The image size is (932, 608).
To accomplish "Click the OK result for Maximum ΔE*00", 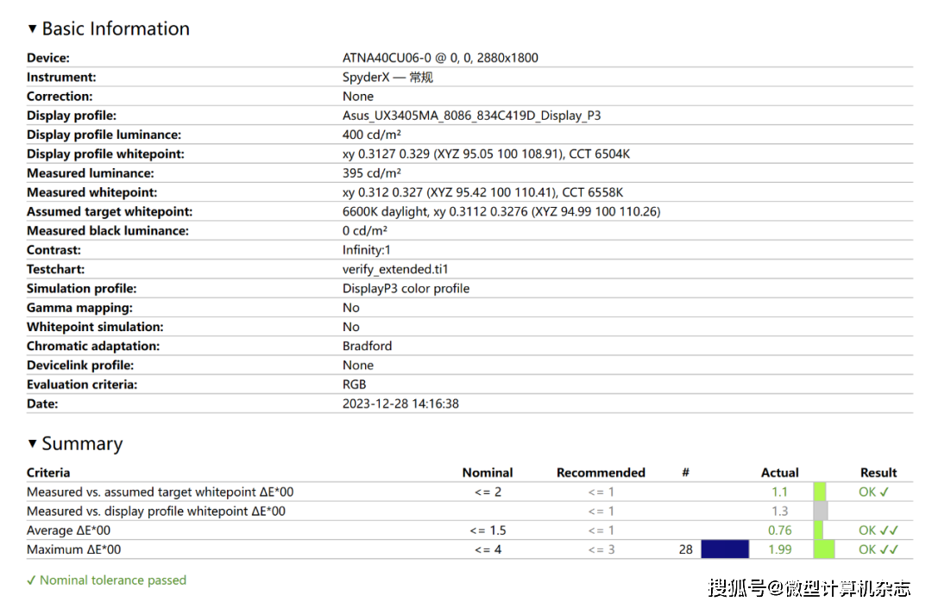I will pyautogui.click(x=878, y=549).
